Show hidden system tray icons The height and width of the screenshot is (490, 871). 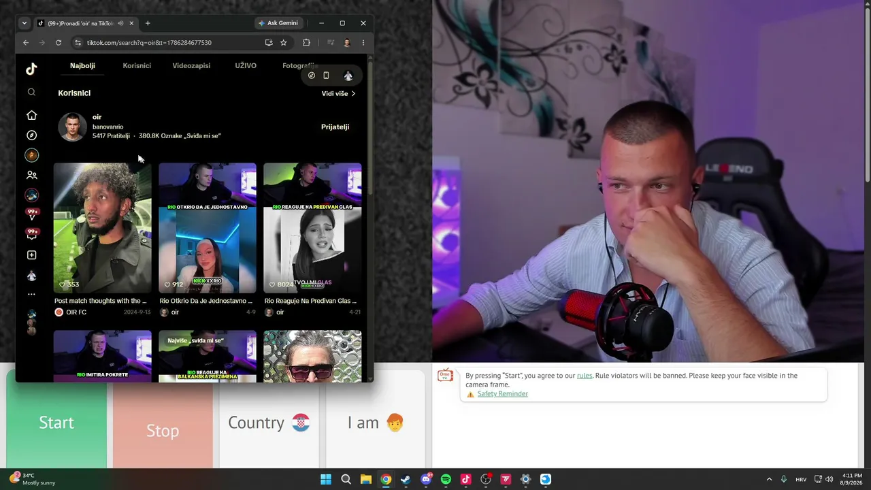(x=769, y=479)
